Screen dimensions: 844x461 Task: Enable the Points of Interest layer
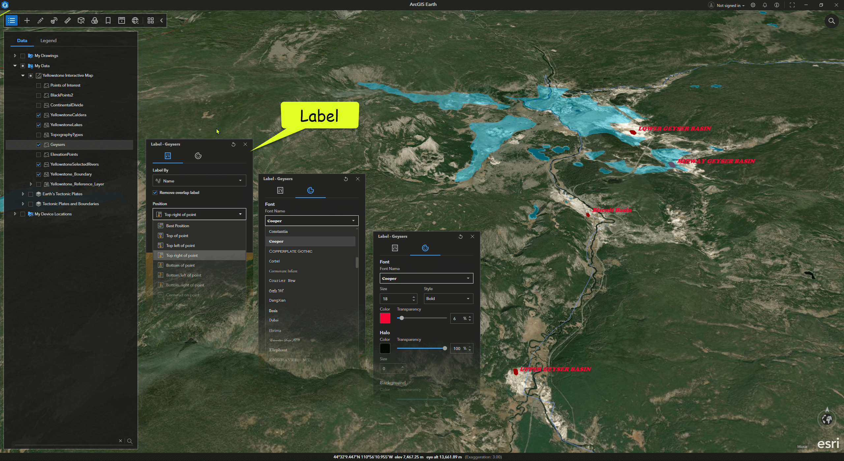click(39, 85)
